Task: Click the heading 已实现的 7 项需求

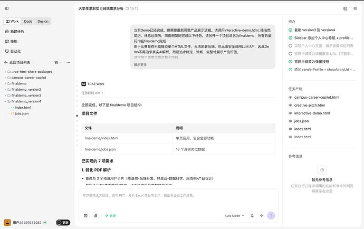Action: [x=97, y=161]
